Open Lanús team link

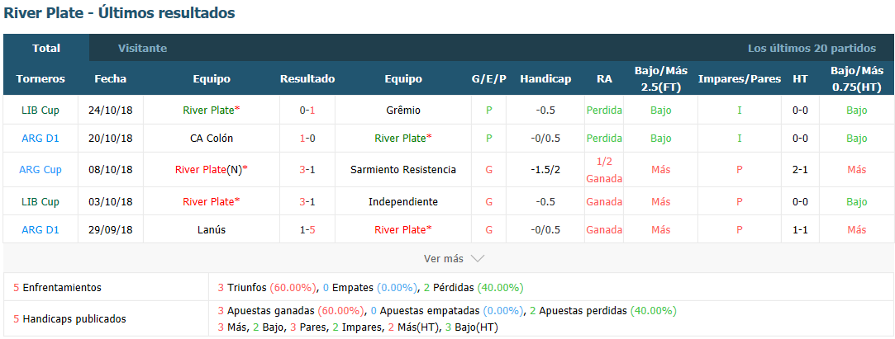click(212, 229)
